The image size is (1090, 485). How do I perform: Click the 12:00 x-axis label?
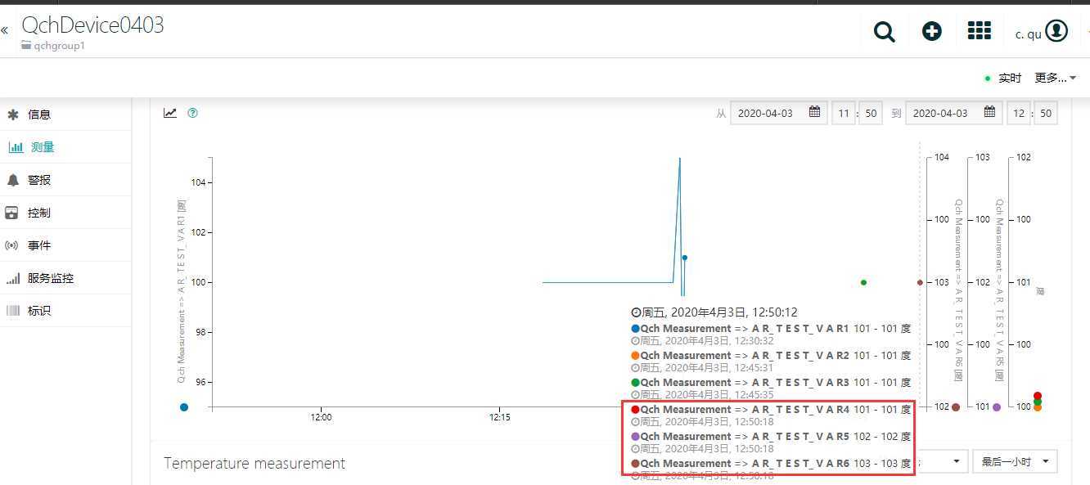pyautogui.click(x=321, y=417)
